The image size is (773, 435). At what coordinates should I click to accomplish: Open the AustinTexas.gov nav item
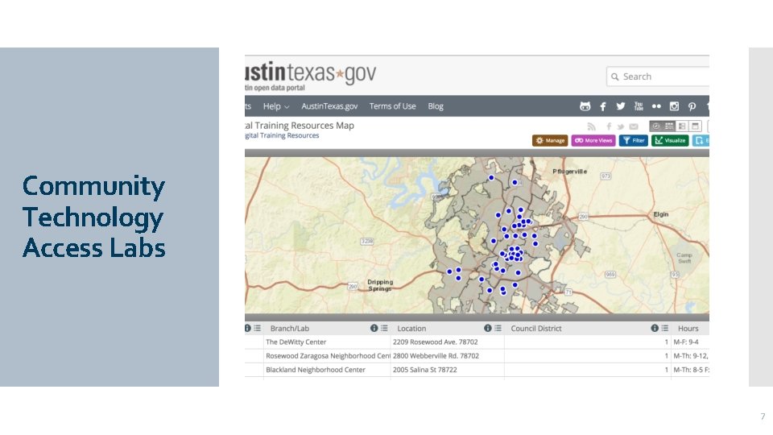coord(329,106)
